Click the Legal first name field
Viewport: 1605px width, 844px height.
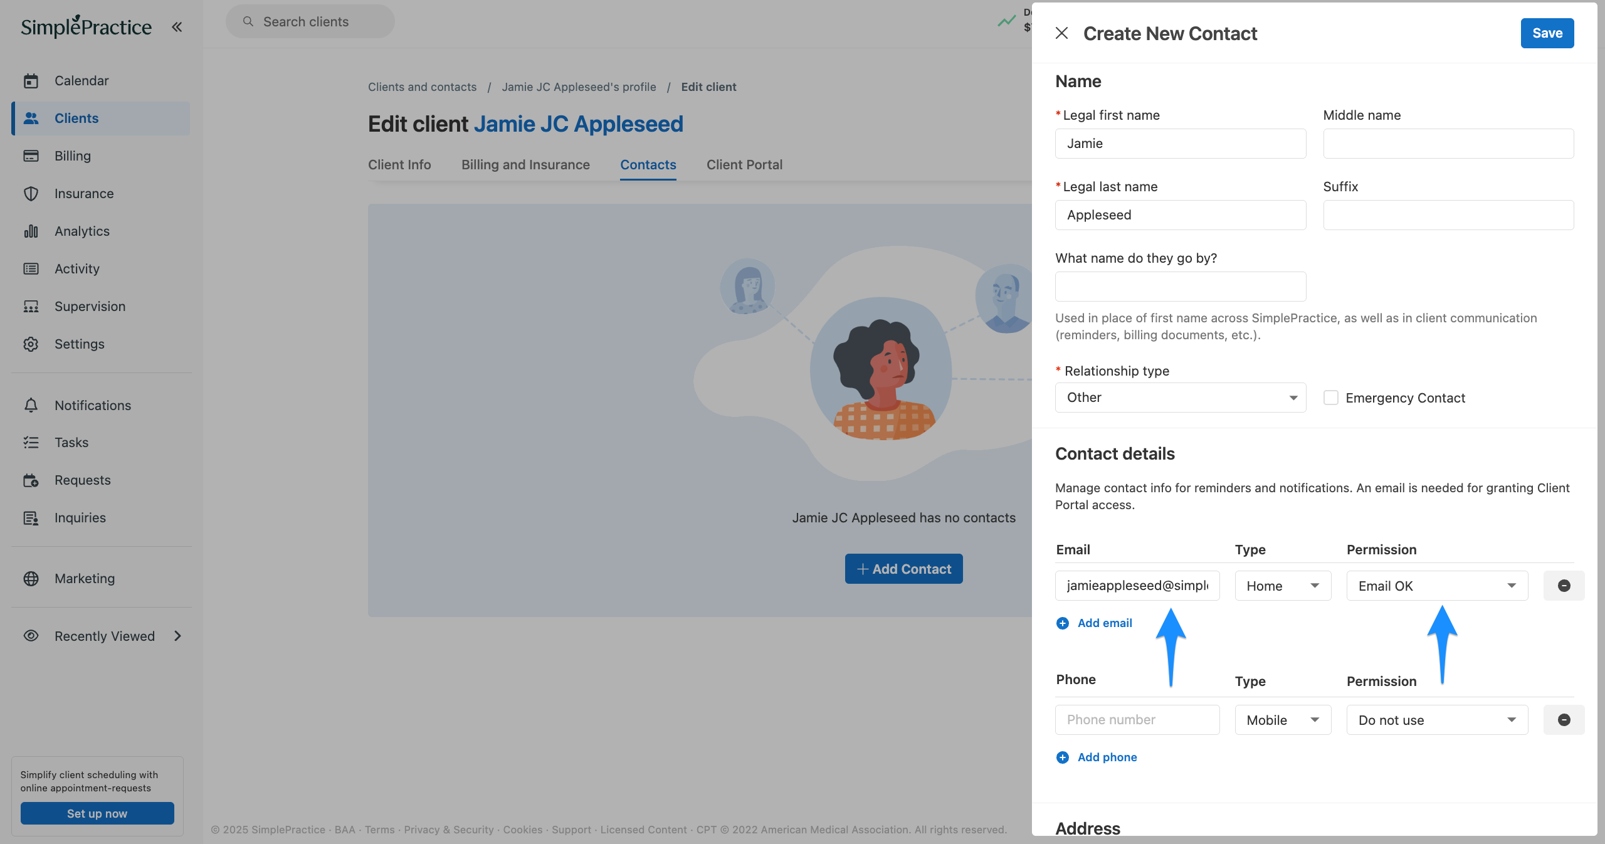click(x=1181, y=144)
